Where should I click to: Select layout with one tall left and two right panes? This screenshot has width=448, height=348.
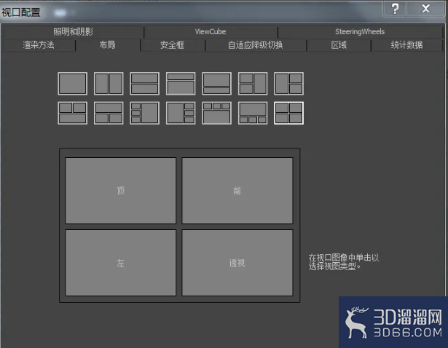coord(288,84)
